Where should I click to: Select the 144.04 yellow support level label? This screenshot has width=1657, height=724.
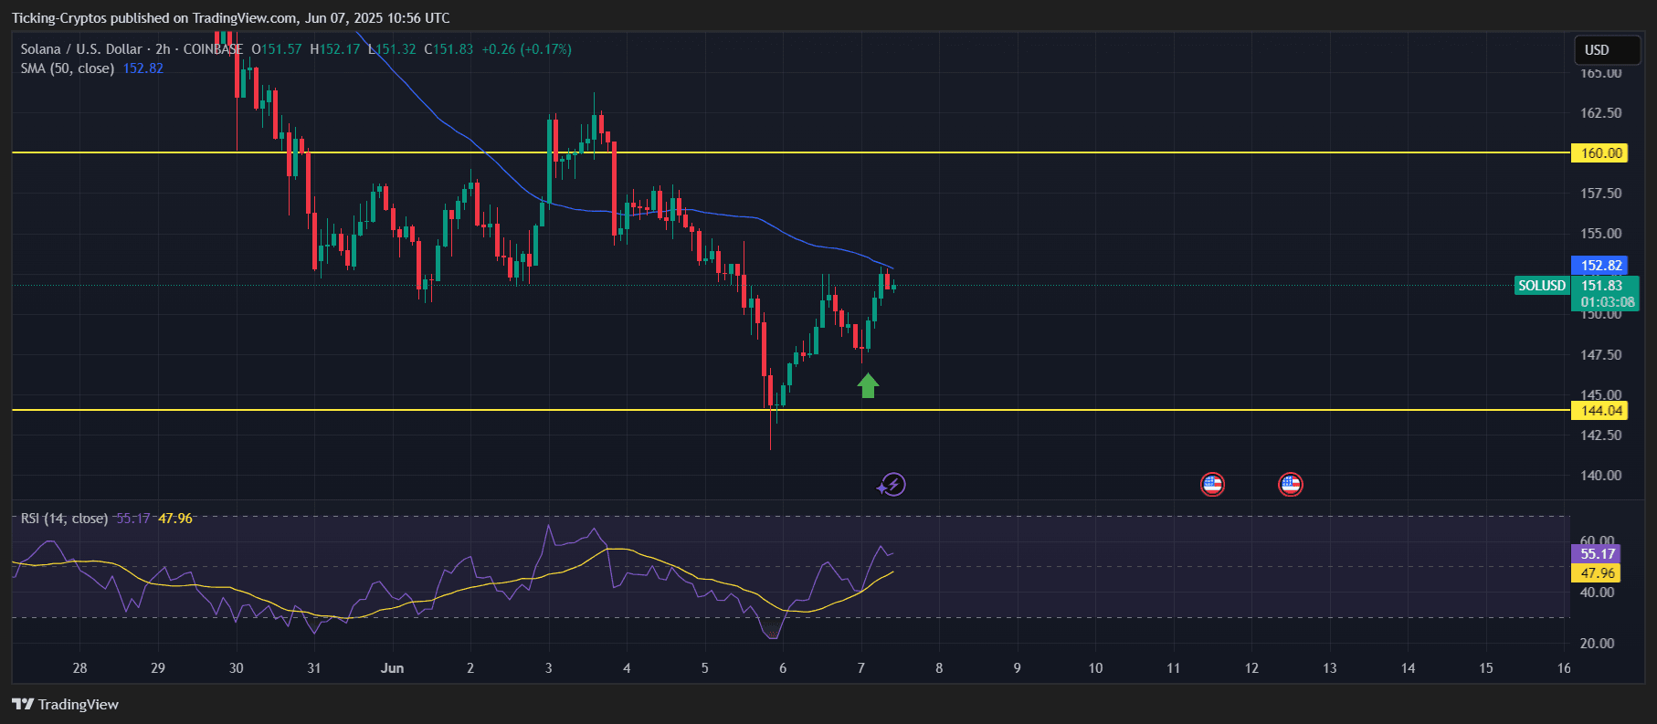pos(1600,411)
